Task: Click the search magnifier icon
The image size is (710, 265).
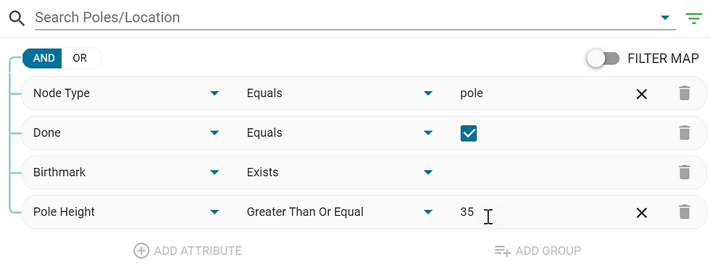Action: click(x=17, y=19)
